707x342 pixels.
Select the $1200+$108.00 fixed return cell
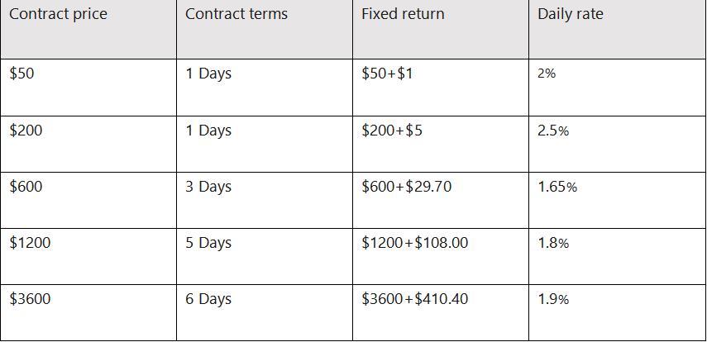click(415, 243)
